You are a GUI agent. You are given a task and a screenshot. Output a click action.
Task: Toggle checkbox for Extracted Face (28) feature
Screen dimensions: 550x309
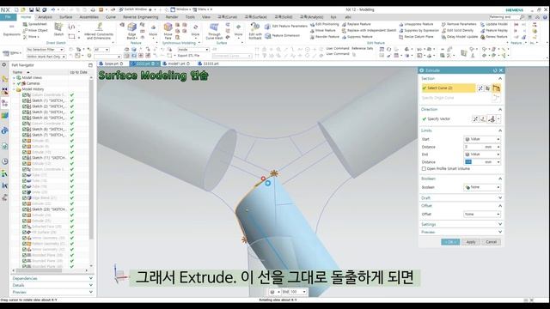(x=24, y=227)
